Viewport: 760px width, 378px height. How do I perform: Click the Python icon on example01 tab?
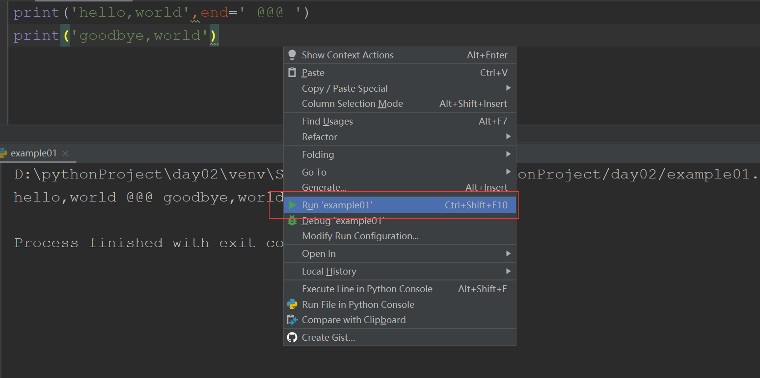pyautogui.click(x=3, y=153)
